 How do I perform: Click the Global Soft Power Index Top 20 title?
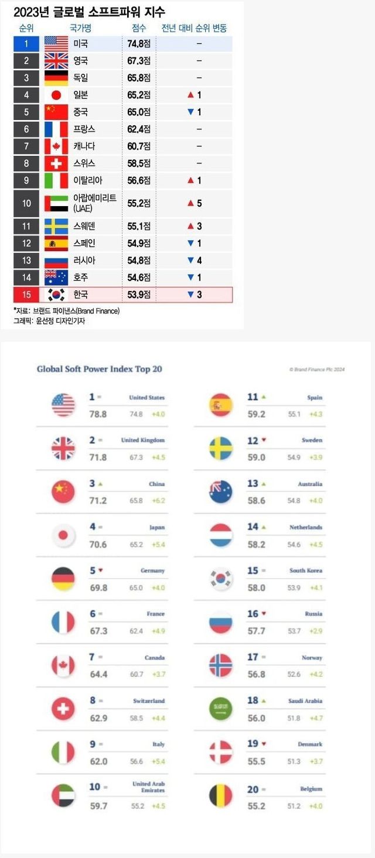point(99,369)
